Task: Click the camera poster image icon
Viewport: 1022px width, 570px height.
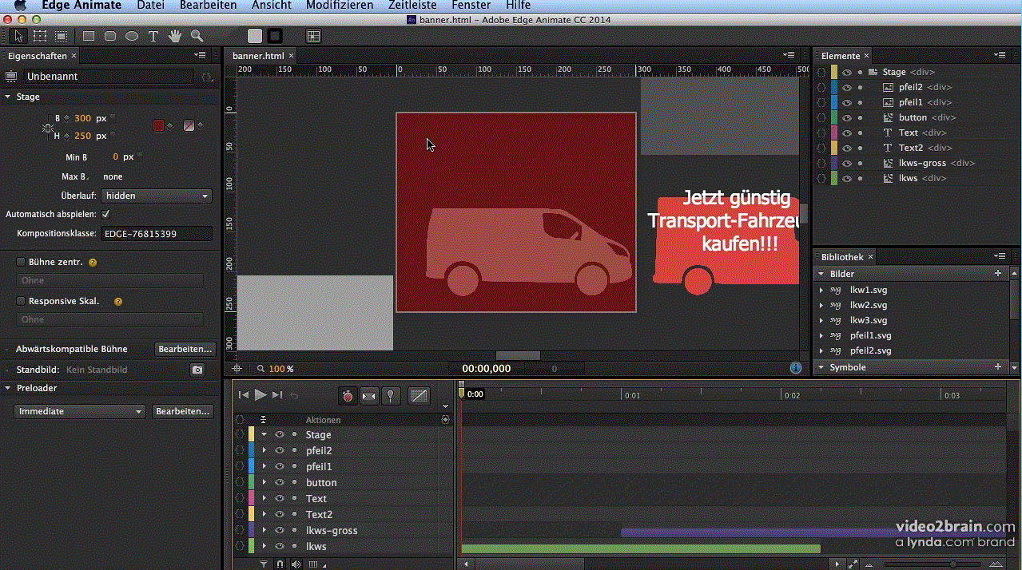Action: pyautogui.click(x=197, y=370)
